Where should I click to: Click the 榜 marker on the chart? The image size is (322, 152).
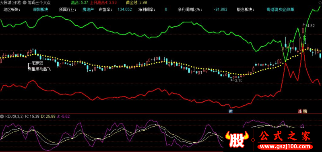click(x=305, y=111)
